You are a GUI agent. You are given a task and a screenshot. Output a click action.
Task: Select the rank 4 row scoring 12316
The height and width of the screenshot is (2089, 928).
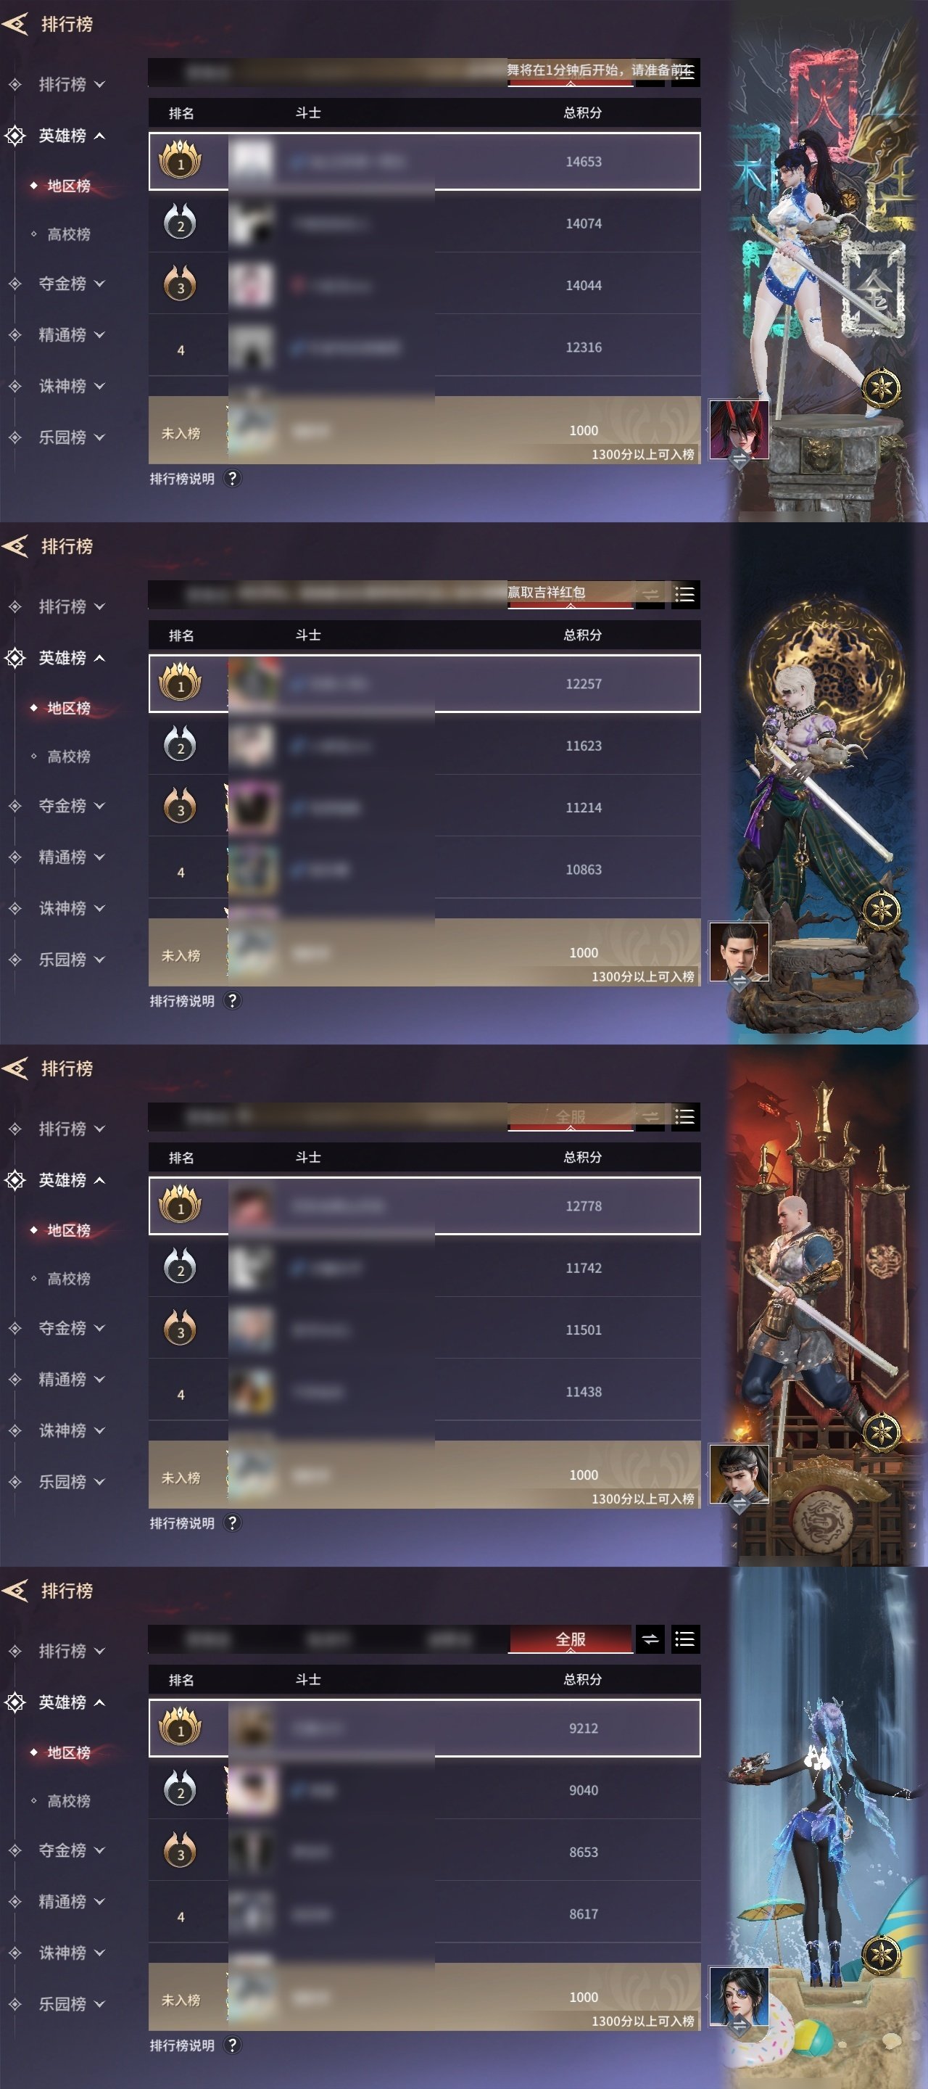pos(424,347)
